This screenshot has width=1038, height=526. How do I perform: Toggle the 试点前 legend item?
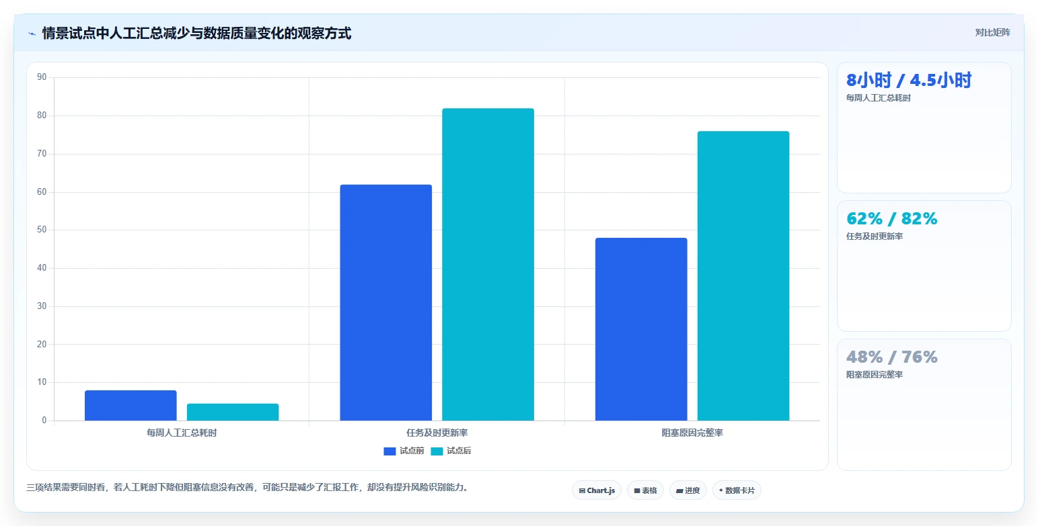click(x=404, y=451)
